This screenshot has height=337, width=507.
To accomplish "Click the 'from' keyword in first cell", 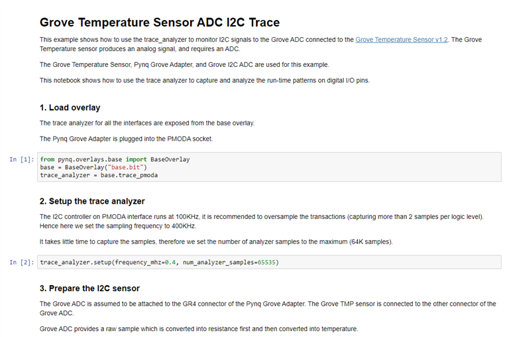I will pos(47,159).
